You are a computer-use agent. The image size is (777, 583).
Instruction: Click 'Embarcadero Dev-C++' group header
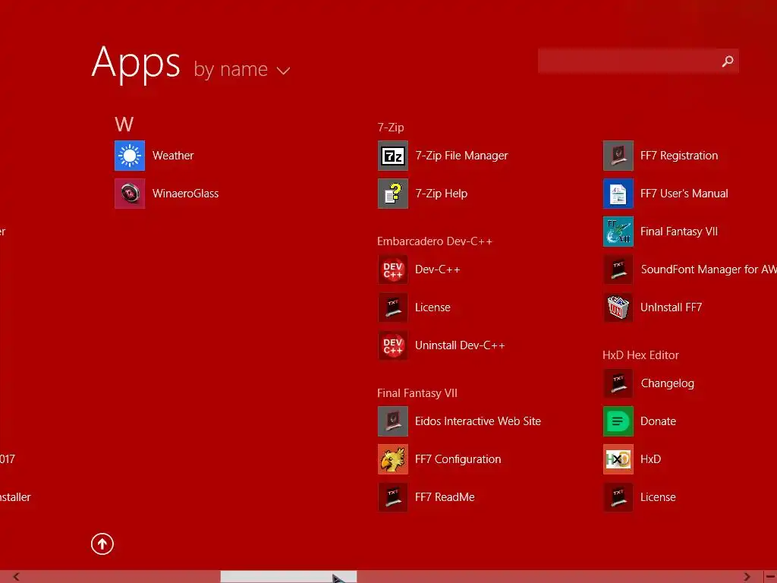435,241
